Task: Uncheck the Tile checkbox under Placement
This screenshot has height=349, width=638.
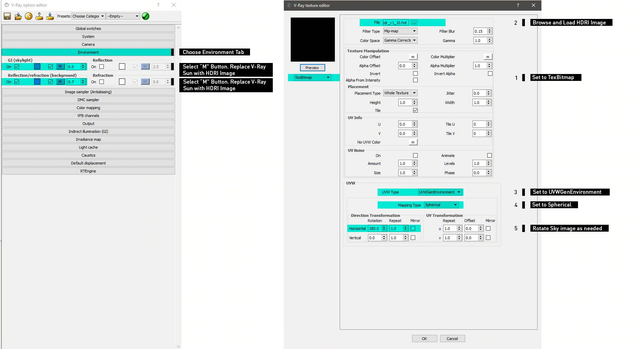Action: (x=415, y=110)
